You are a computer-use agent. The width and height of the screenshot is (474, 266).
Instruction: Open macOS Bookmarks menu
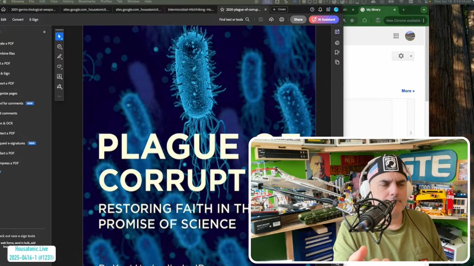pos(87,1)
